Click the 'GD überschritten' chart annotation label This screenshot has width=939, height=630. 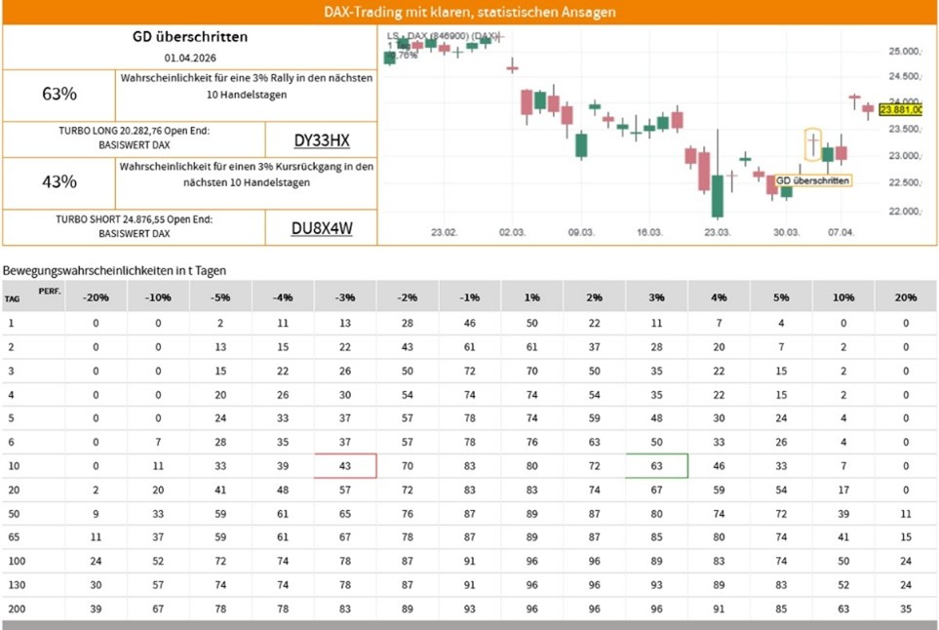(x=812, y=180)
